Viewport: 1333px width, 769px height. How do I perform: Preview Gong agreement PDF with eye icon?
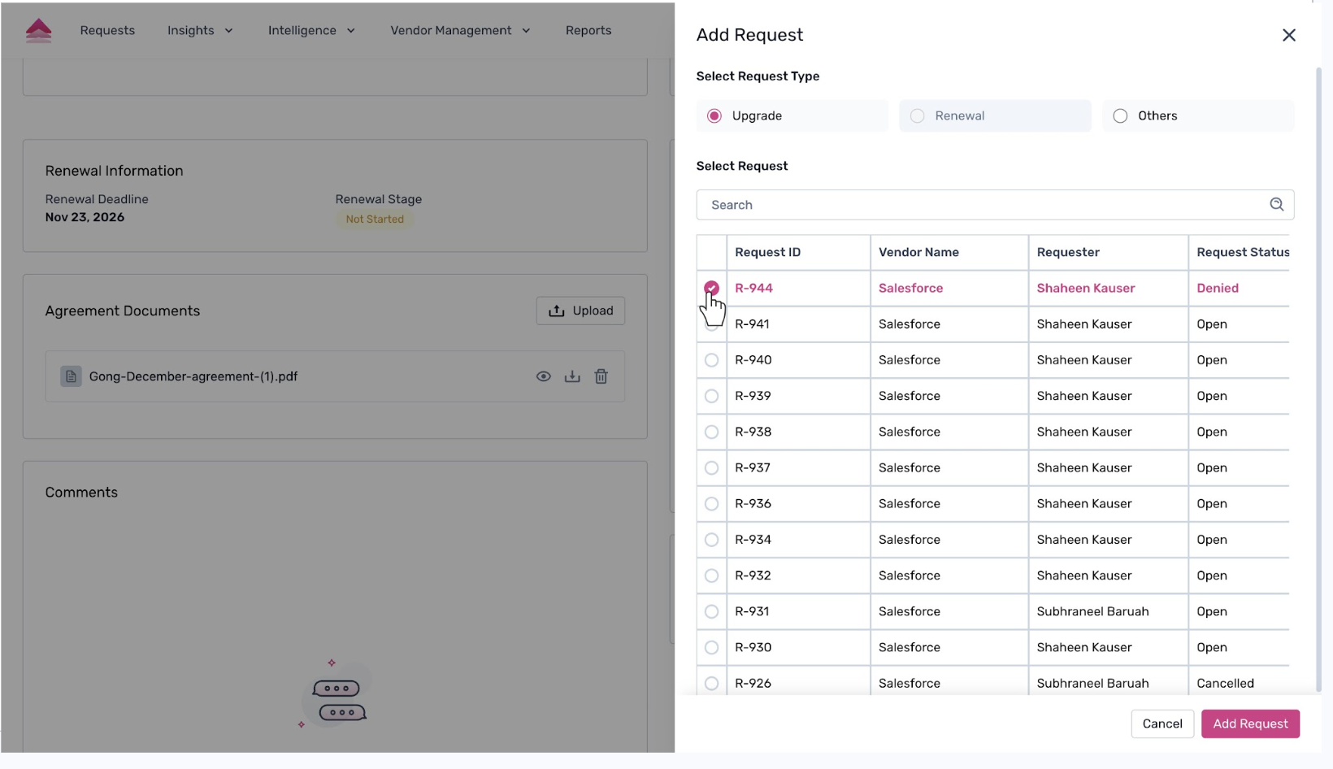click(544, 376)
